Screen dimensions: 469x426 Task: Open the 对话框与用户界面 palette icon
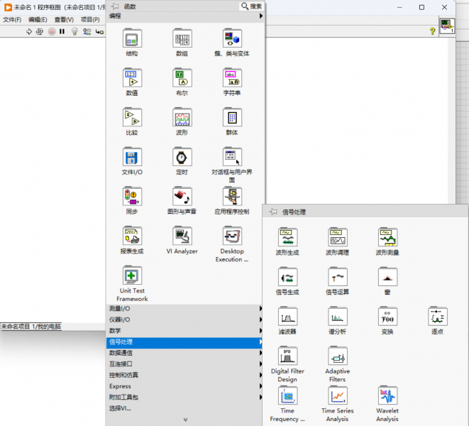click(232, 157)
